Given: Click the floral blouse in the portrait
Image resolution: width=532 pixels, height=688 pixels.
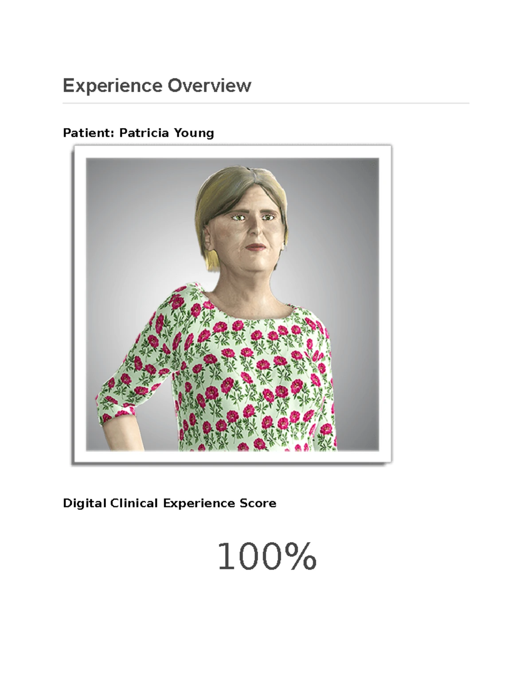Looking at the screenshot, I should pyautogui.click(x=248, y=377).
